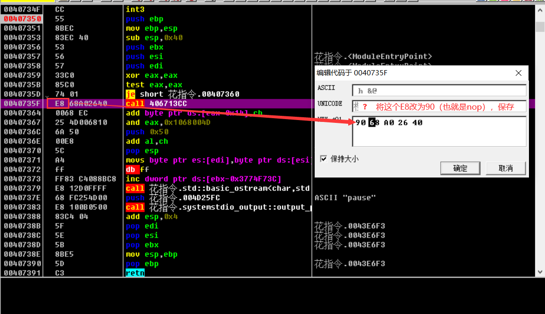Viewport: 545px width, 314px height.
Task: Select address 0040735F in highlighted row
Action: tap(22, 103)
